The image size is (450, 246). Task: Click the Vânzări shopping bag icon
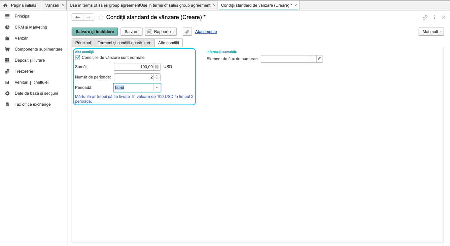[7, 38]
